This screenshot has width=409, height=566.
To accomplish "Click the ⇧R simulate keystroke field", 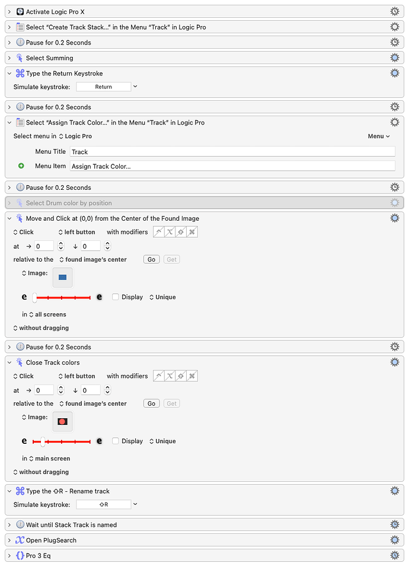I will click(104, 504).
